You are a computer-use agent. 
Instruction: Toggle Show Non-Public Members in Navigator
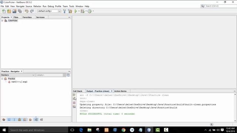click(x=20, y=120)
